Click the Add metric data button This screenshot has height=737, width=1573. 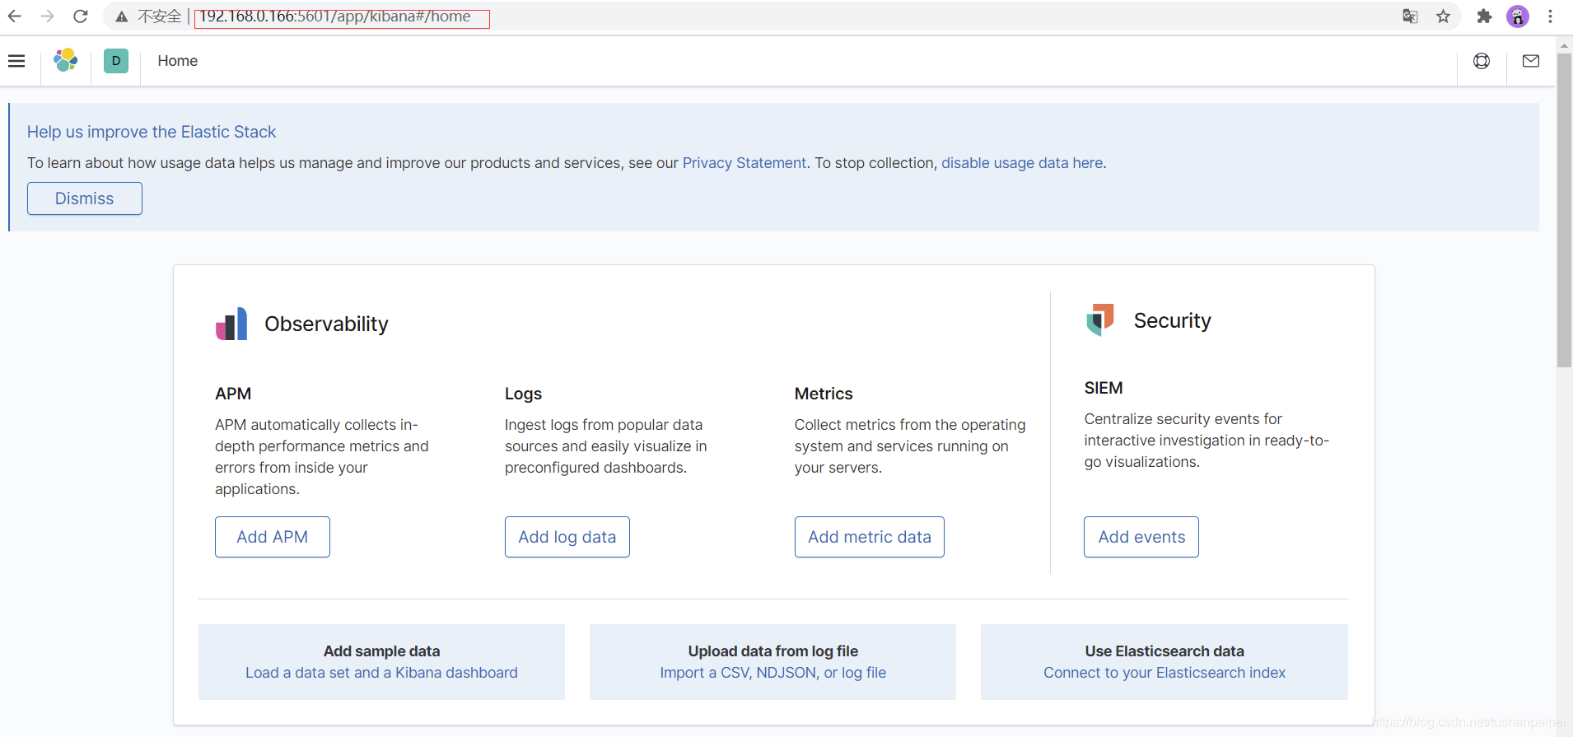[870, 537]
